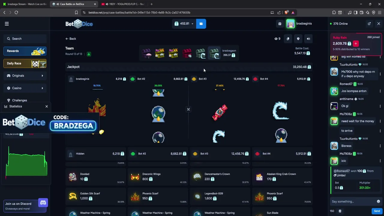Go back to battles list
Viewport: 384px width, 216px height.
click(71, 39)
